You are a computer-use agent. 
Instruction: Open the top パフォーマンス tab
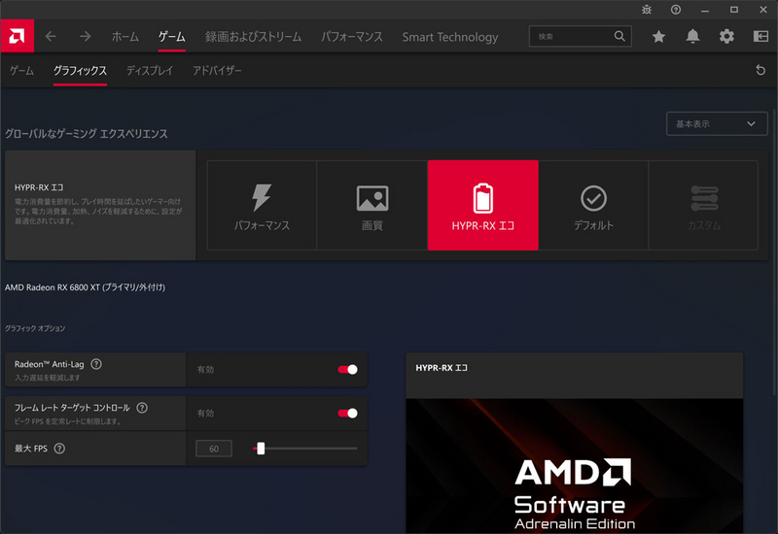click(x=352, y=37)
